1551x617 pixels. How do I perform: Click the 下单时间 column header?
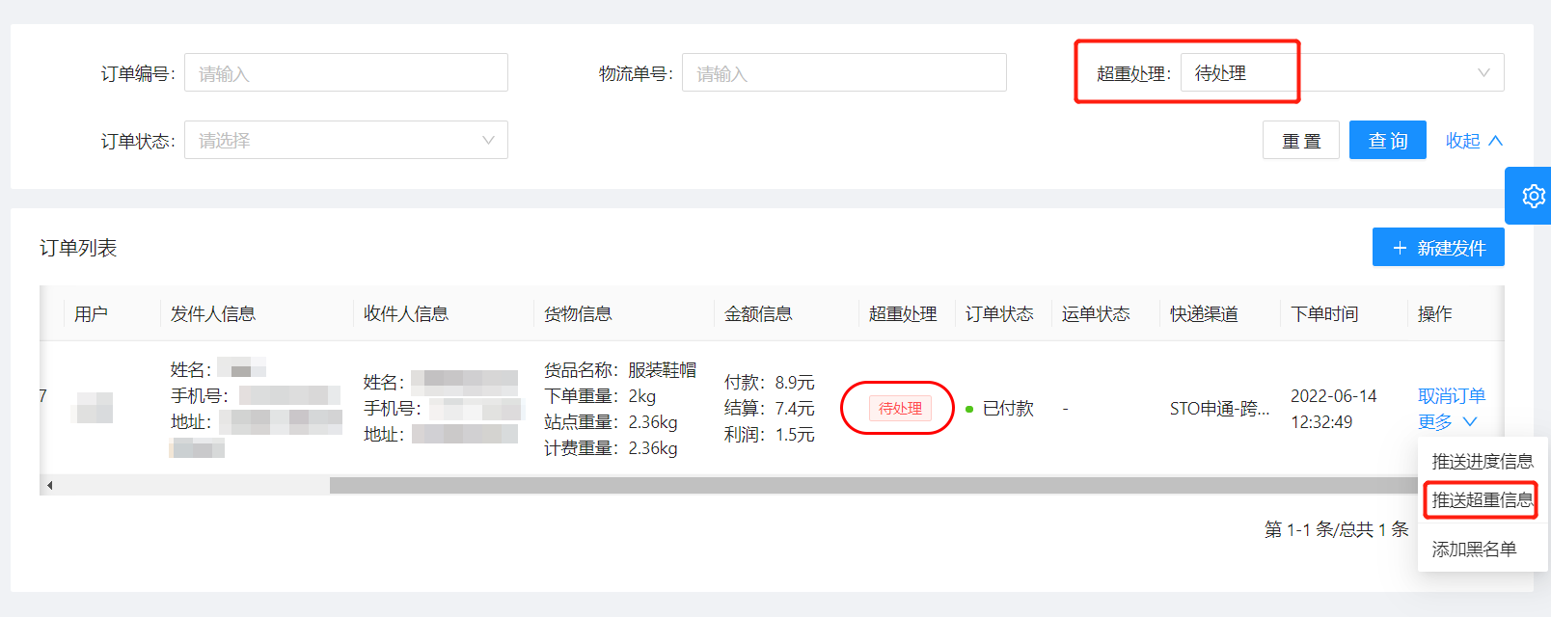(x=1324, y=314)
